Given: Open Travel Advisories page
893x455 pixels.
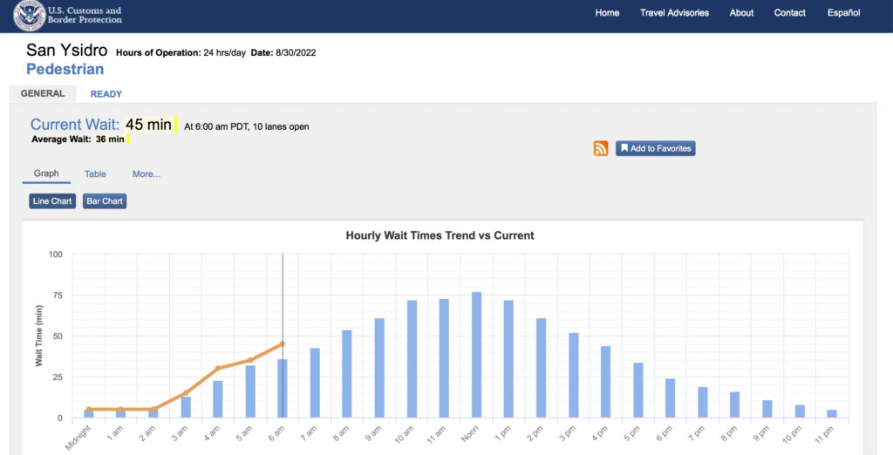Looking at the screenshot, I should (x=674, y=13).
